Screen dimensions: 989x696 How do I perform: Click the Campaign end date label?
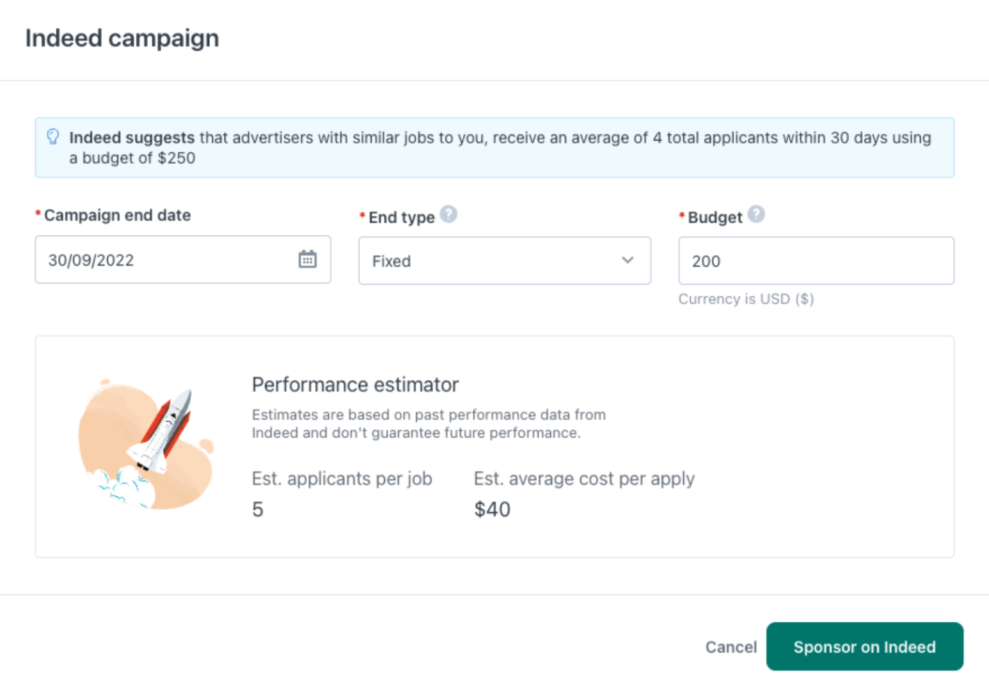pos(117,215)
